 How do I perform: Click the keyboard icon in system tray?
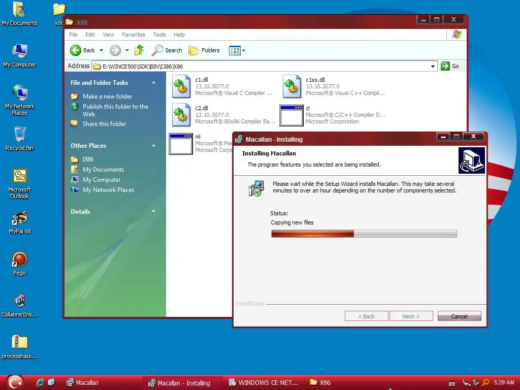[x=452, y=383]
